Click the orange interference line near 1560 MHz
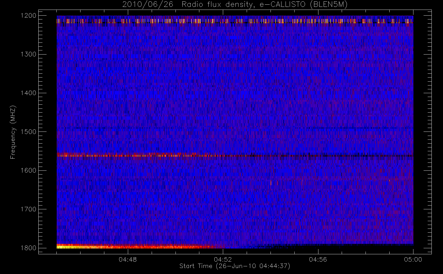This screenshot has height=274, width=443. pos(235,155)
